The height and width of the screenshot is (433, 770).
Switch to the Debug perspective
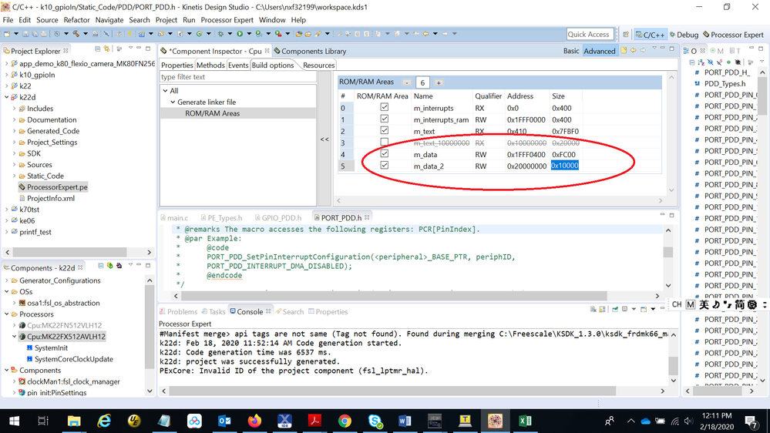tap(684, 35)
